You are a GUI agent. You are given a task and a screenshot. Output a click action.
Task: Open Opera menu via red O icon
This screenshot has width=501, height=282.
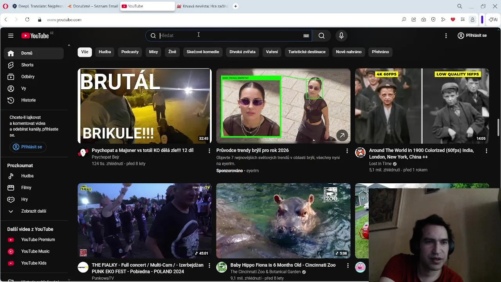[x=5, y=6]
